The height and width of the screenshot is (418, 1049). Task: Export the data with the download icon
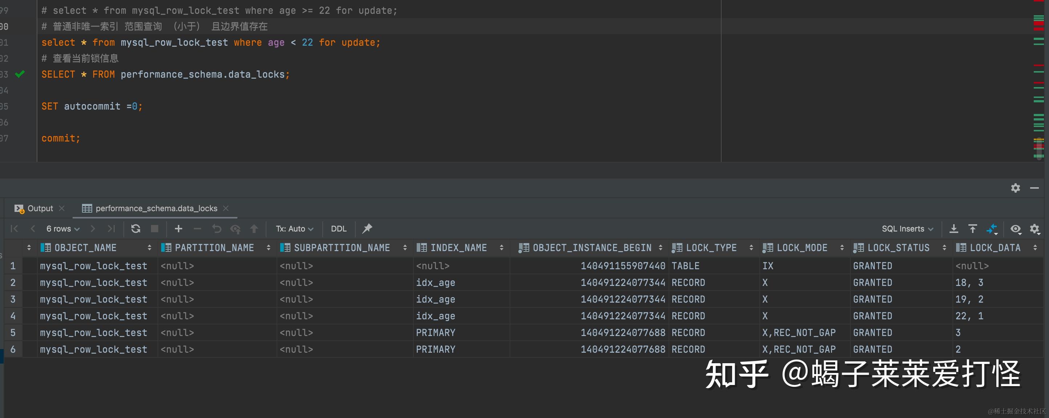click(954, 229)
